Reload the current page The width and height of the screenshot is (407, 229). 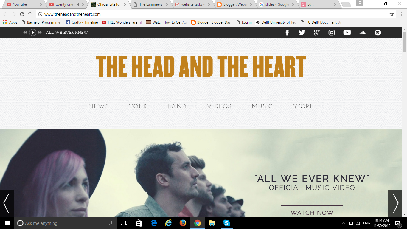tap(22, 14)
